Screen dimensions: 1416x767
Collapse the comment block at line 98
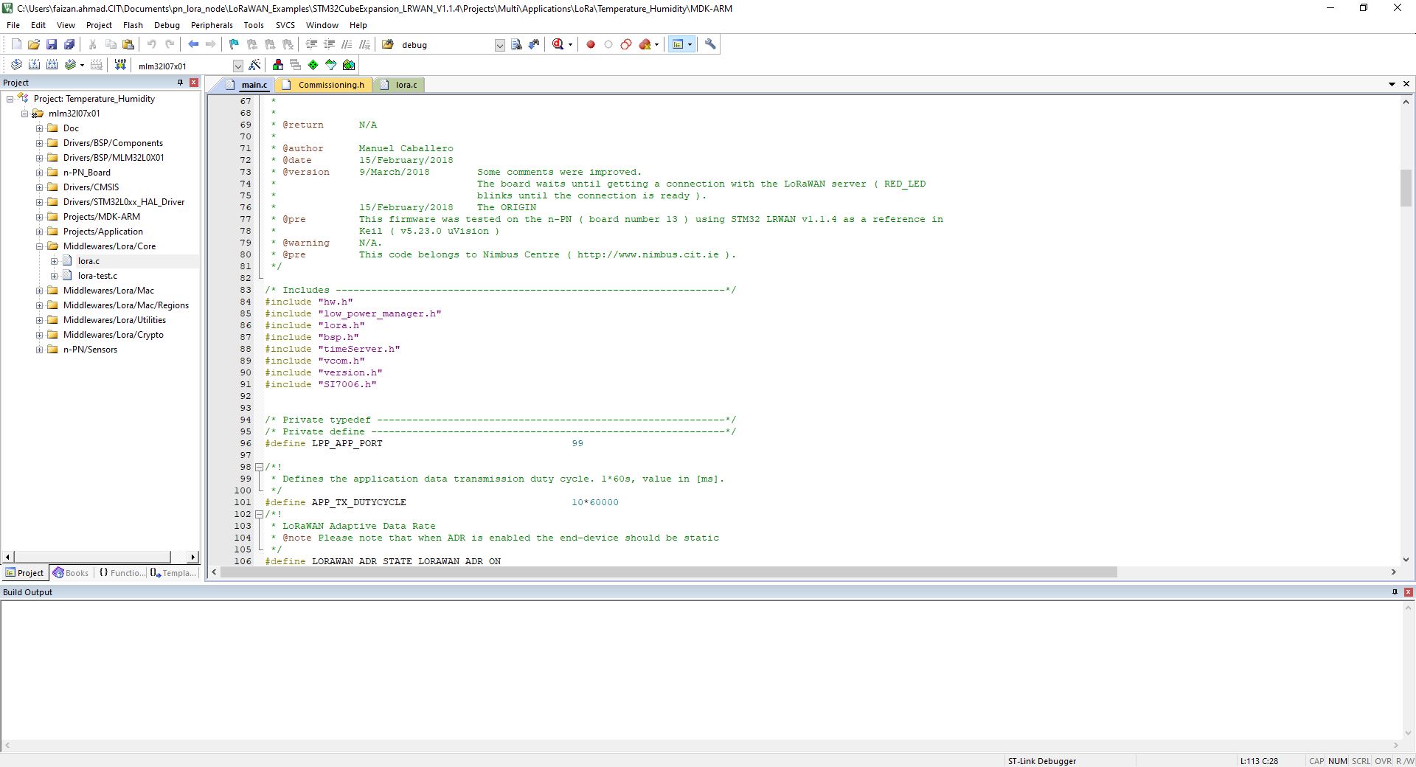(259, 467)
